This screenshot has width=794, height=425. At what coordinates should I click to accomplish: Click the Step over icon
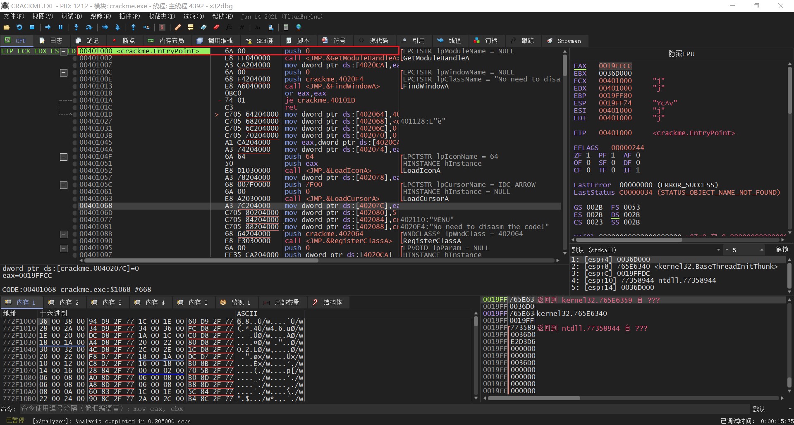point(88,27)
